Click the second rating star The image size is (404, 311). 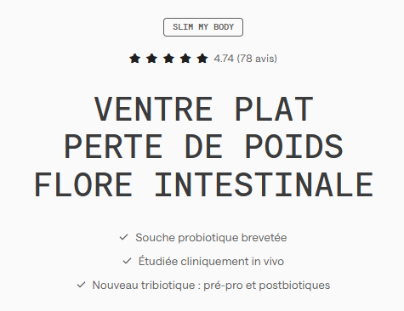click(x=151, y=59)
